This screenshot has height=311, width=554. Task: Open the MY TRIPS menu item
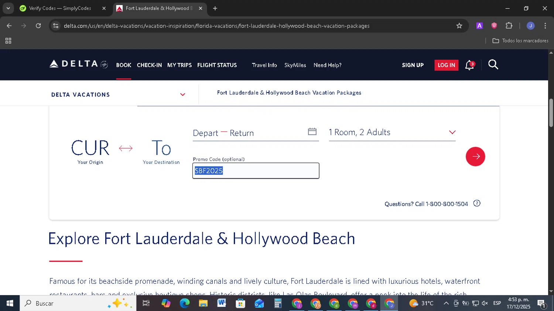point(179,65)
